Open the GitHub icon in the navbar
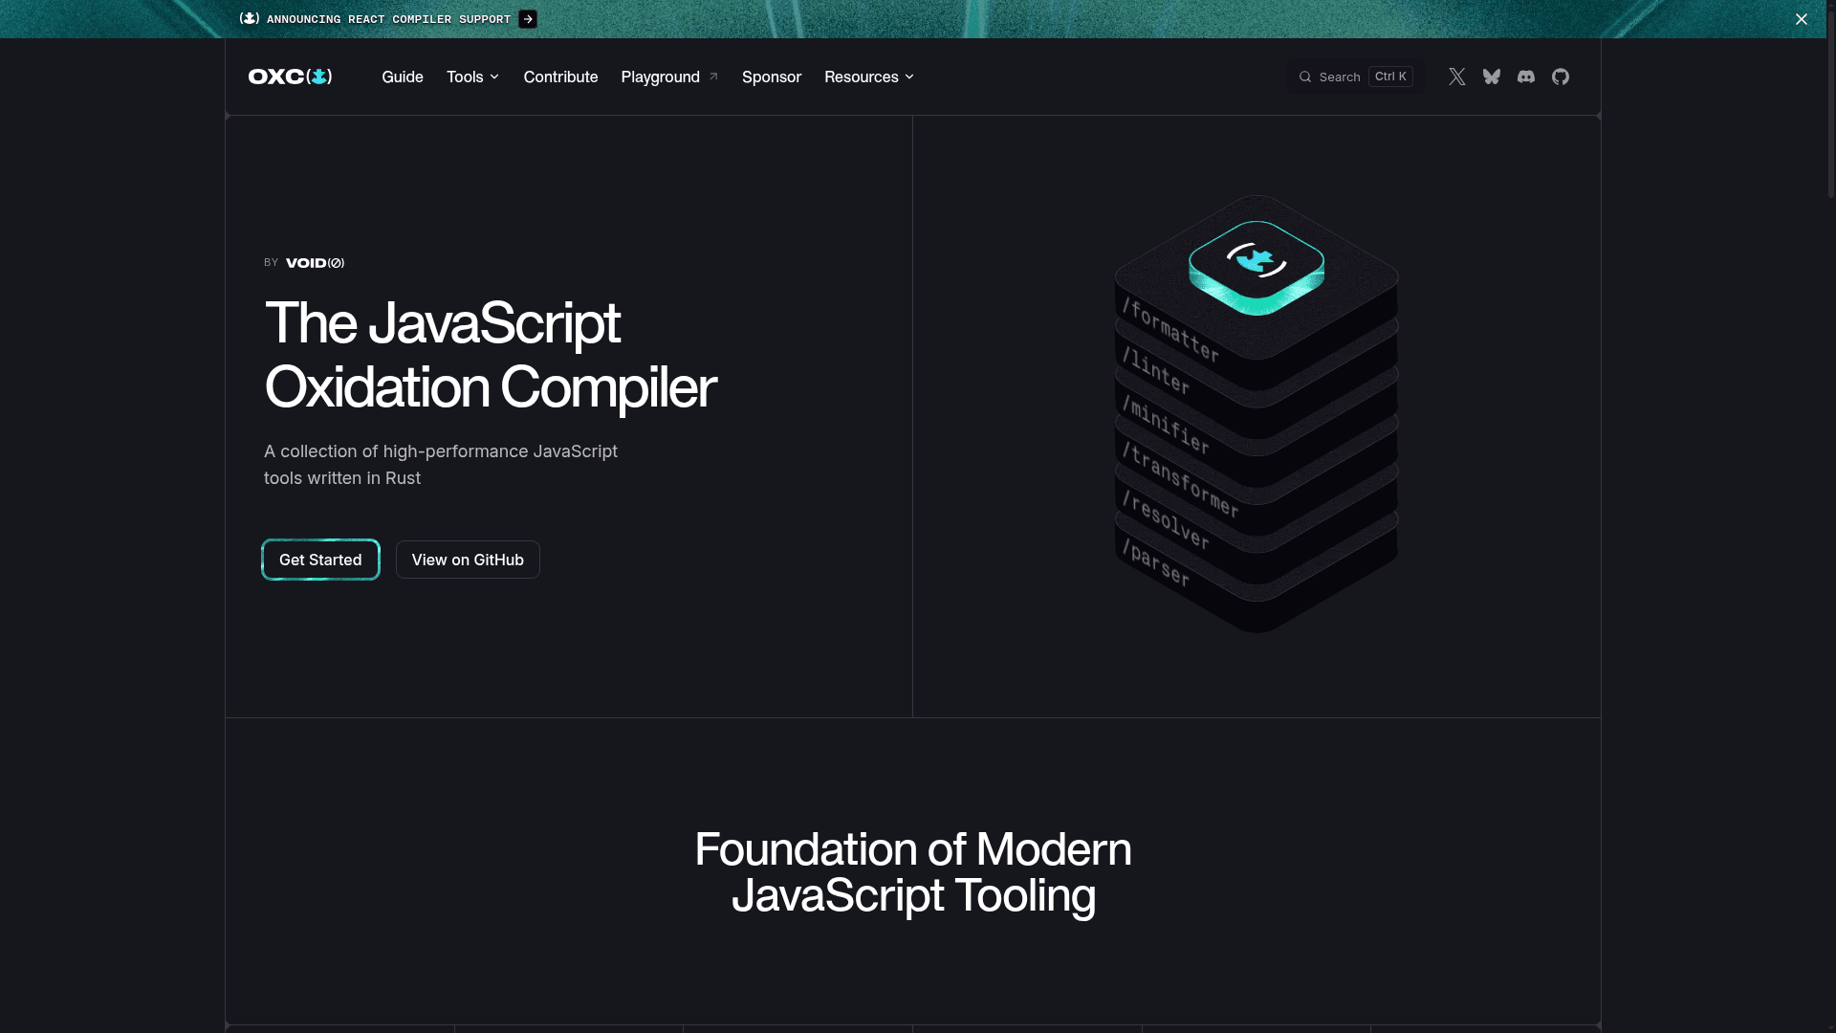This screenshot has width=1836, height=1033. click(x=1560, y=77)
